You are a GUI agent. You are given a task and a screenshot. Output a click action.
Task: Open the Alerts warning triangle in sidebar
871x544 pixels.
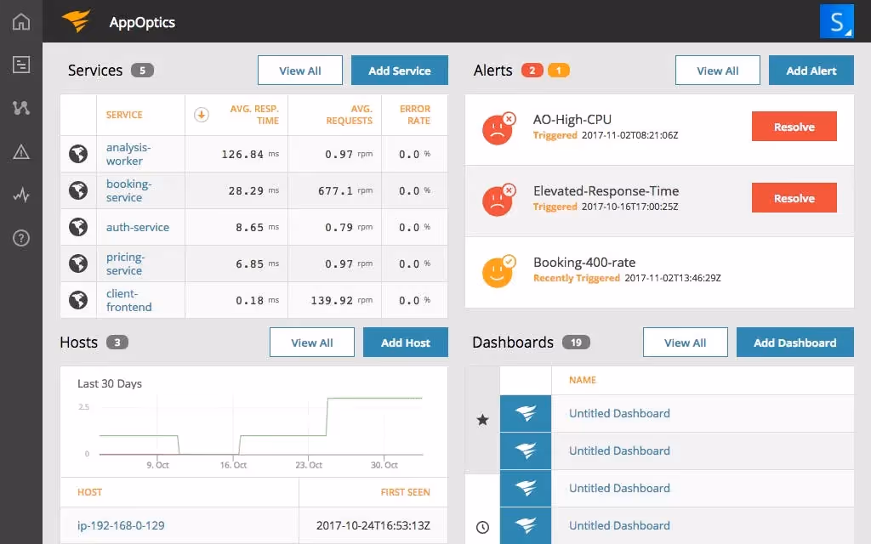(x=20, y=152)
